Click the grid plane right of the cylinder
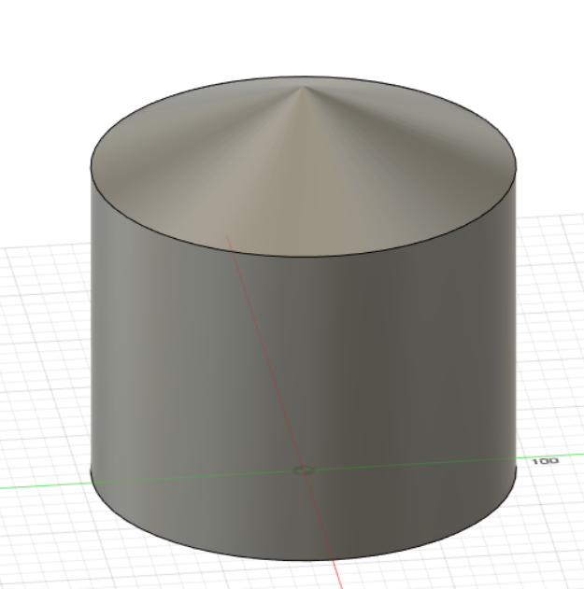The height and width of the screenshot is (589, 584). pos(551,338)
